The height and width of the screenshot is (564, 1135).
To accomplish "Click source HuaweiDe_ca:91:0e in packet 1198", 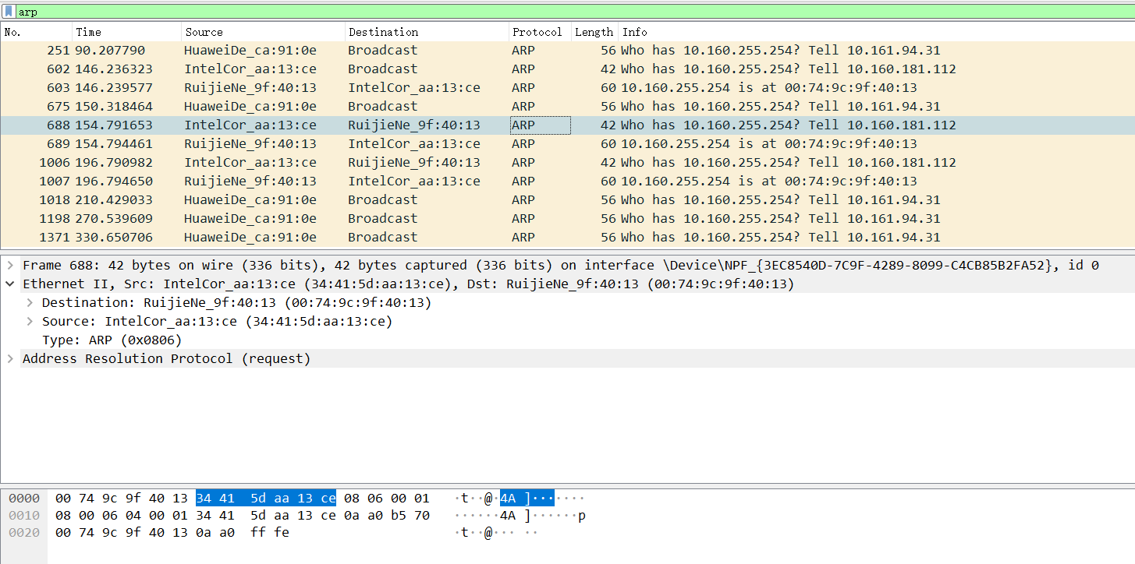I will [x=250, y=219].
